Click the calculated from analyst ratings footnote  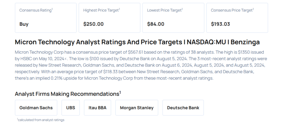click(x=41, y=120)
